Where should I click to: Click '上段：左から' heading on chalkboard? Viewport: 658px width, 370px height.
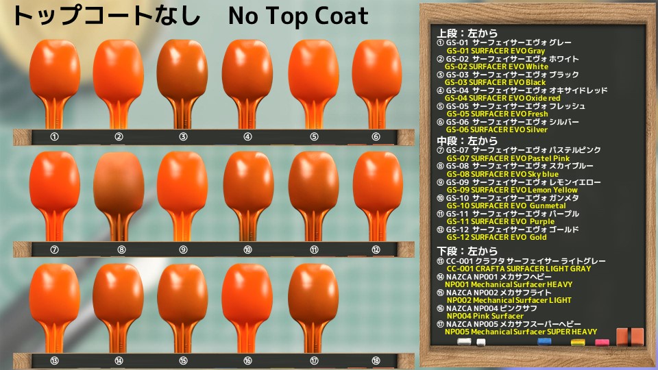467,33
